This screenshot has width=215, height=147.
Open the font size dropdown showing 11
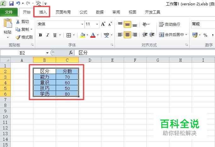point(97,24)
